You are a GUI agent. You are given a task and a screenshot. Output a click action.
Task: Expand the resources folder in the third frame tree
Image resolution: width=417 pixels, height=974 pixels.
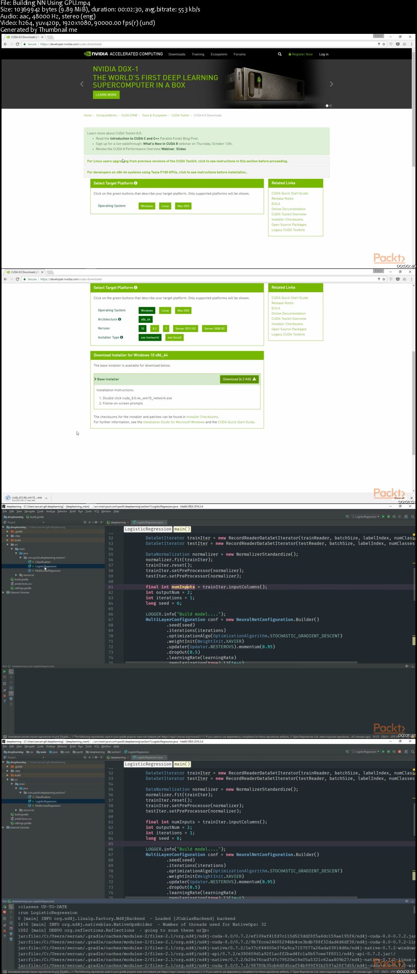[16, 575]
